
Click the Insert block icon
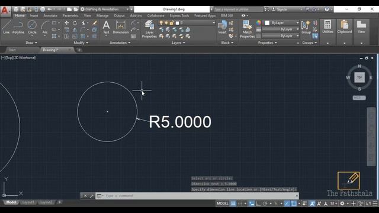tap(223, 27)
